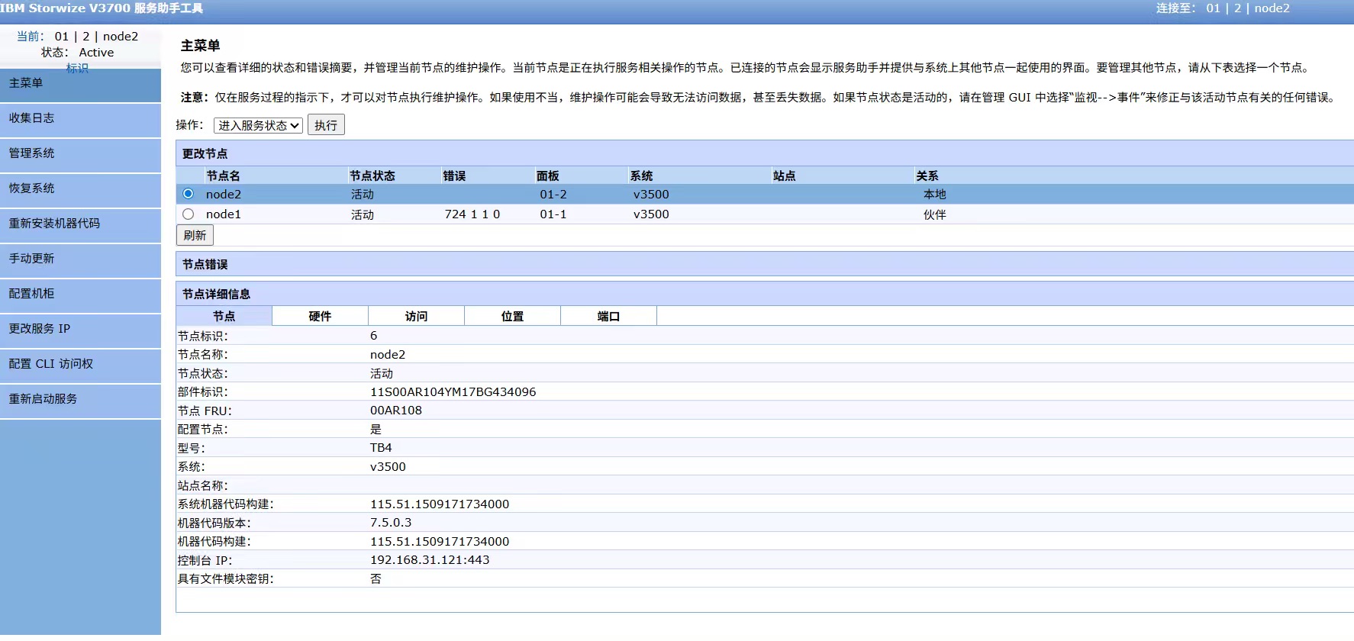Click the 系统机器代码构建 build value
Image resolution: width=1354 pixels, height=641 pixels.
coord(440,504)
